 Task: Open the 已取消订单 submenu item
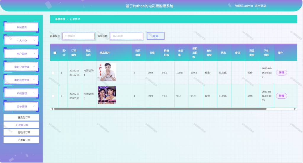(21, 132)
